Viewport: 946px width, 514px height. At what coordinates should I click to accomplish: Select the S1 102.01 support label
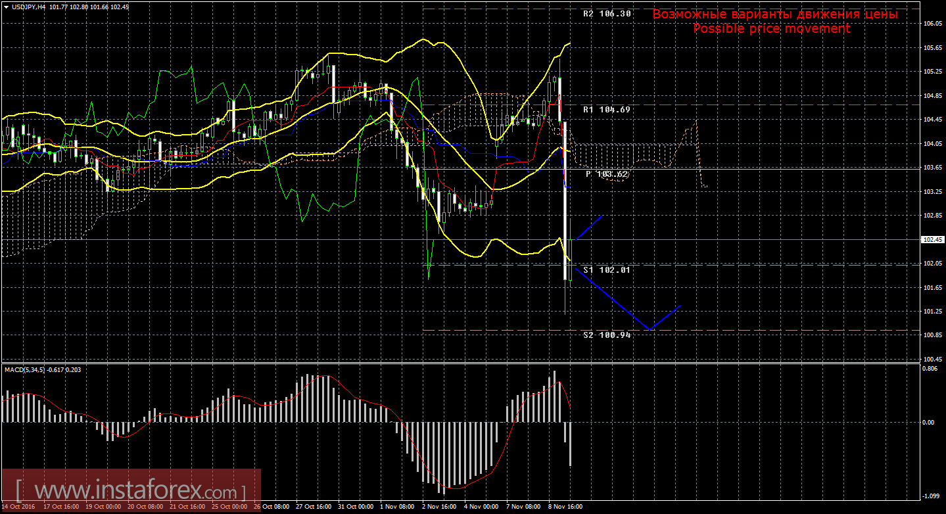[x=607, y=269]
